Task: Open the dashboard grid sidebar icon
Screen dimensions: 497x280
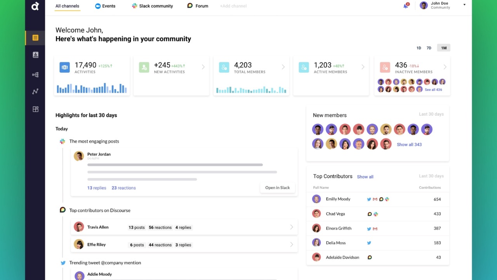Action: (x=35, y=109)
